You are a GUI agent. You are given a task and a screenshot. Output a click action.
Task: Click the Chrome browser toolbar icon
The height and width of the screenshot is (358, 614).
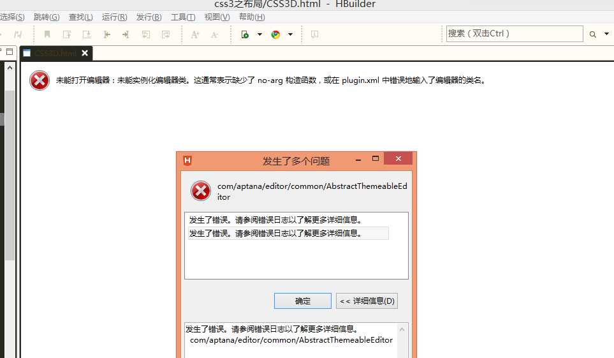(275, 34)
